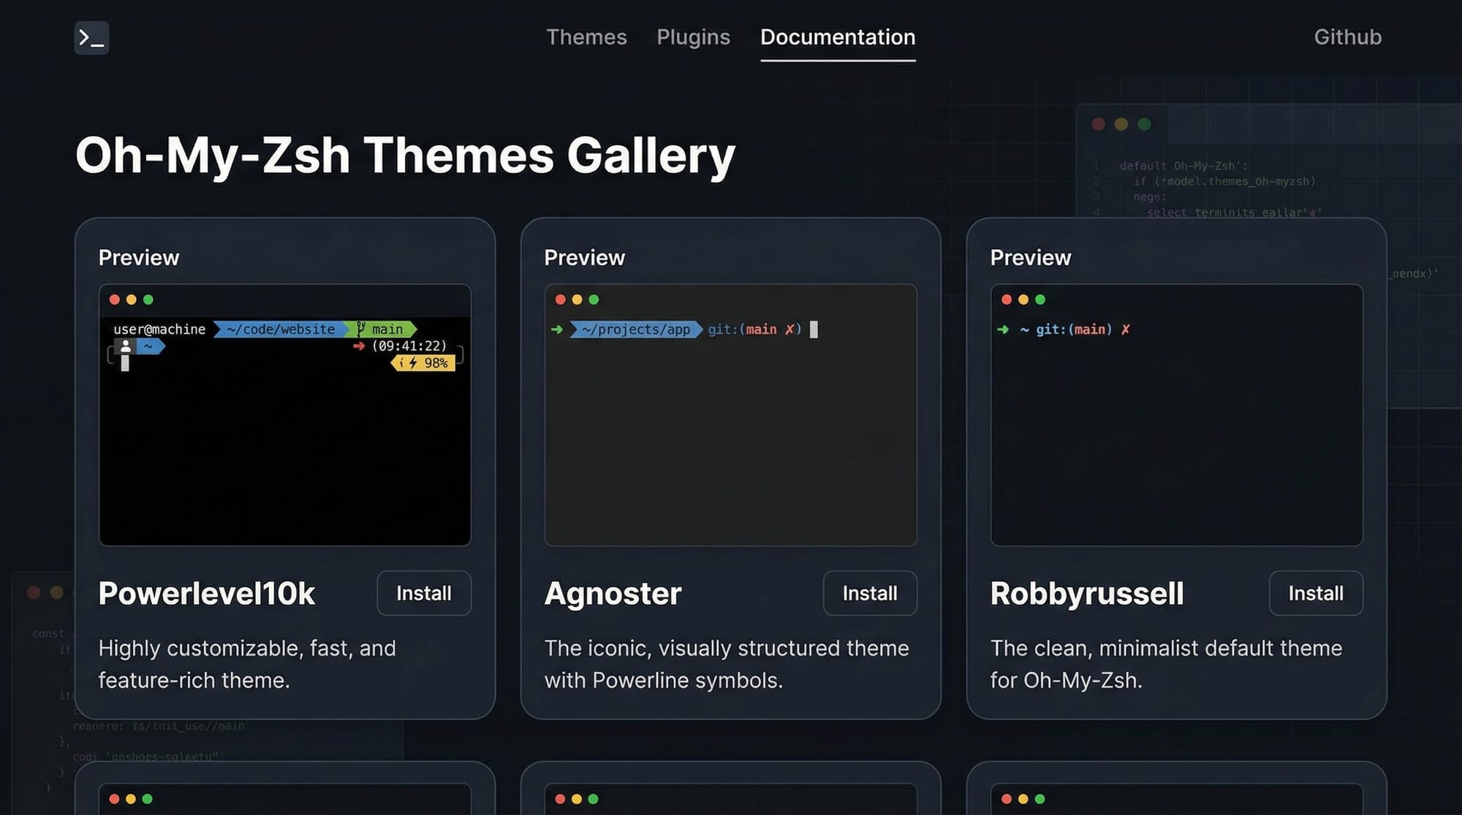
Task: Install the Agnoster theme
Action: coord(869,593)
